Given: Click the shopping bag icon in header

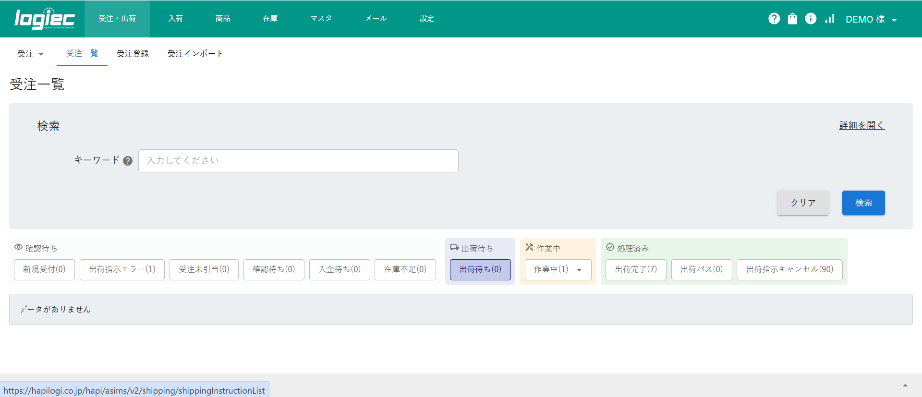Looking at the screenshot, I should [x=792, y=19].
